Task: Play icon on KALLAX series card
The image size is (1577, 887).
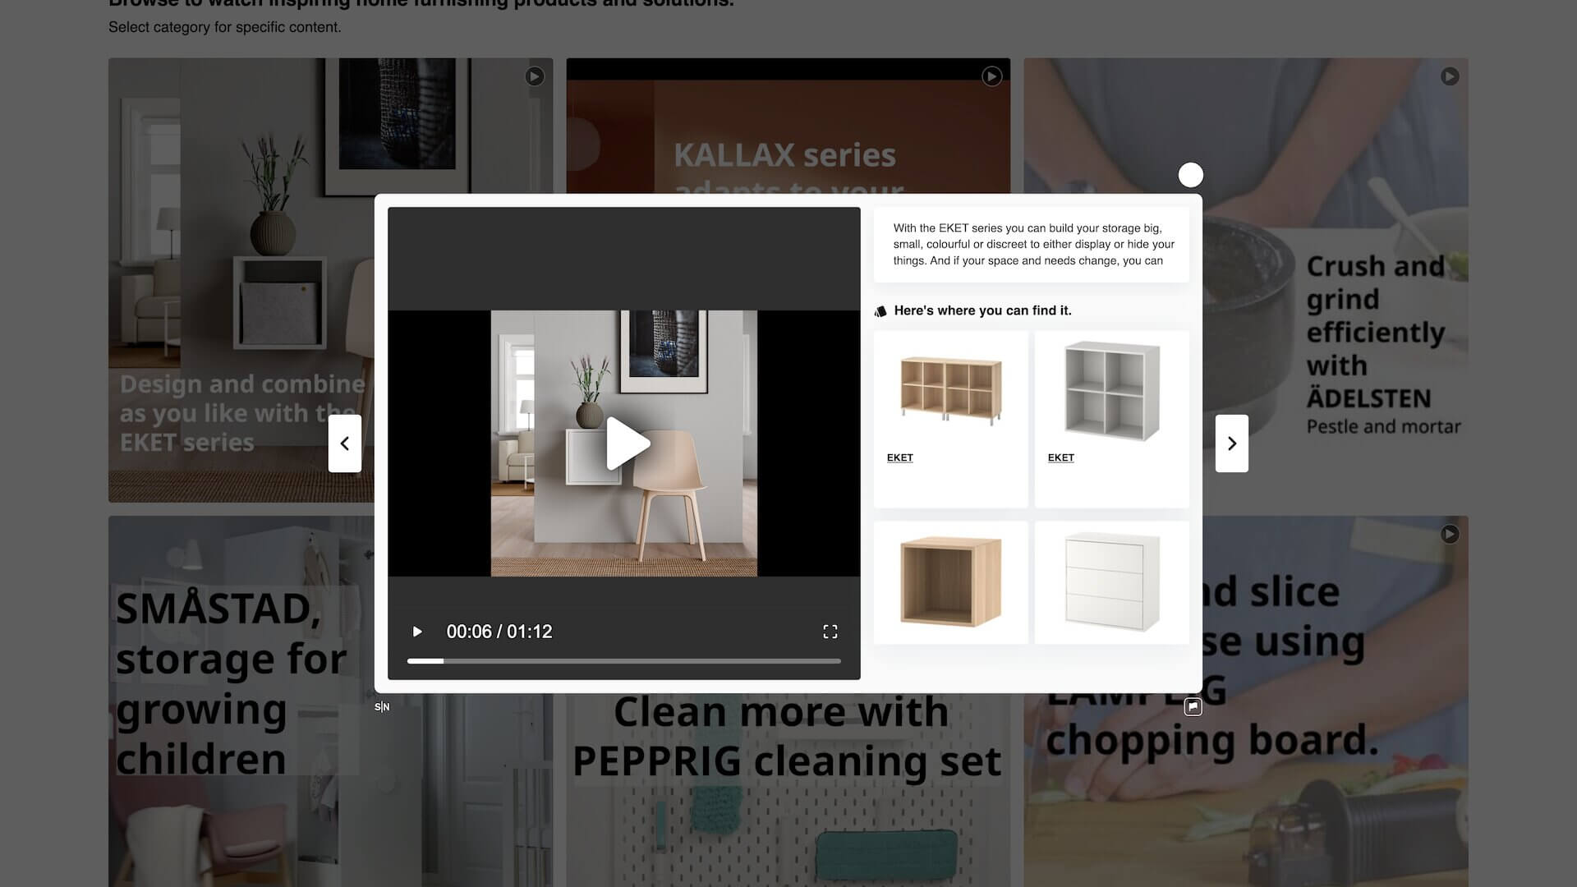Action: coord(992,76)
